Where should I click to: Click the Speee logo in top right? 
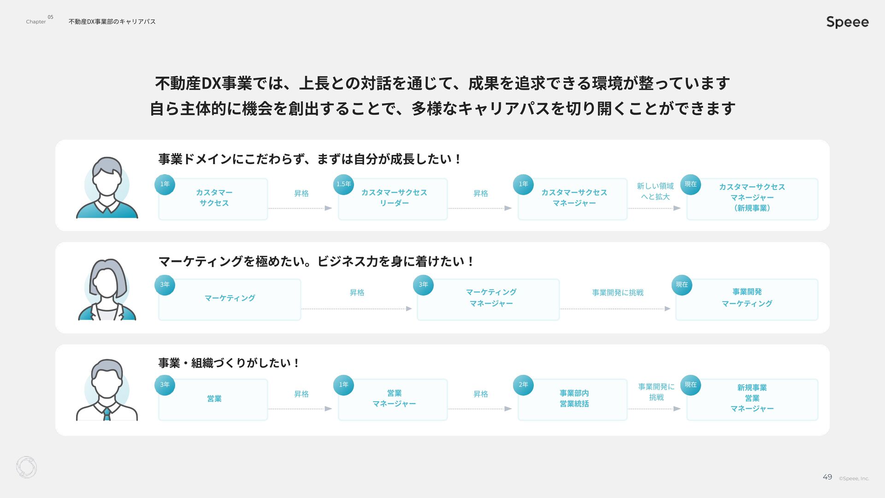(x=847, y=22)
